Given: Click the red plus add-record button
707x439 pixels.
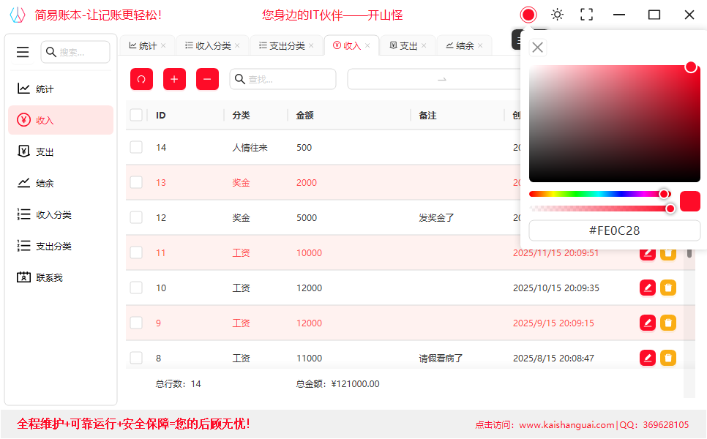Looking at the screenshot, I should click(x=174, y=79).
